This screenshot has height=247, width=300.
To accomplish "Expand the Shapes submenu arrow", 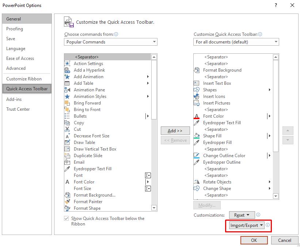I will pyautogui.click(x=269, y=90).
